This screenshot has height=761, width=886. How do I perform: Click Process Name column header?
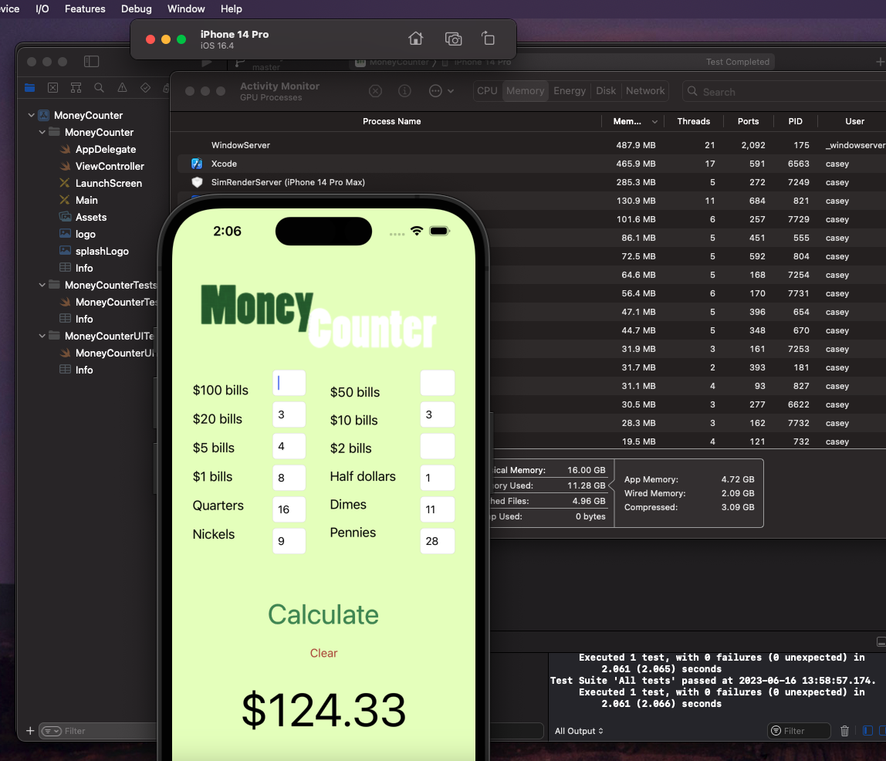(x=391, y=121)
